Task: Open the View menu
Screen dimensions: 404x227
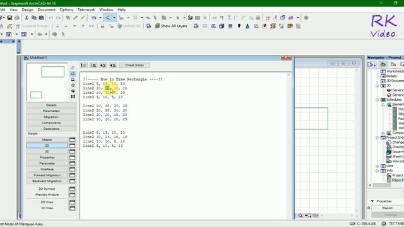Action: click(x=14, y=9)
